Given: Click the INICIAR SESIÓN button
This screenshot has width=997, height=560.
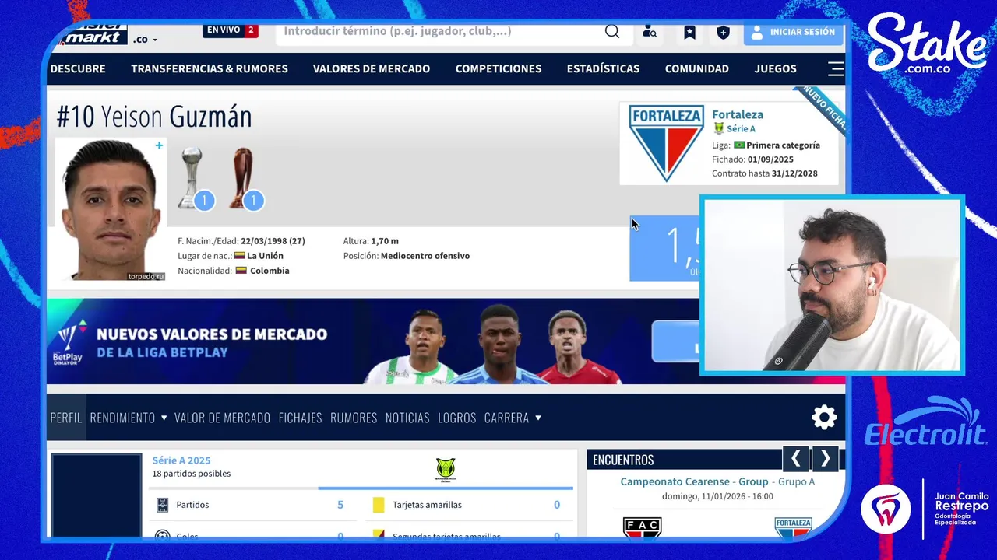Looking at the screenshot, I should (793, 32).
